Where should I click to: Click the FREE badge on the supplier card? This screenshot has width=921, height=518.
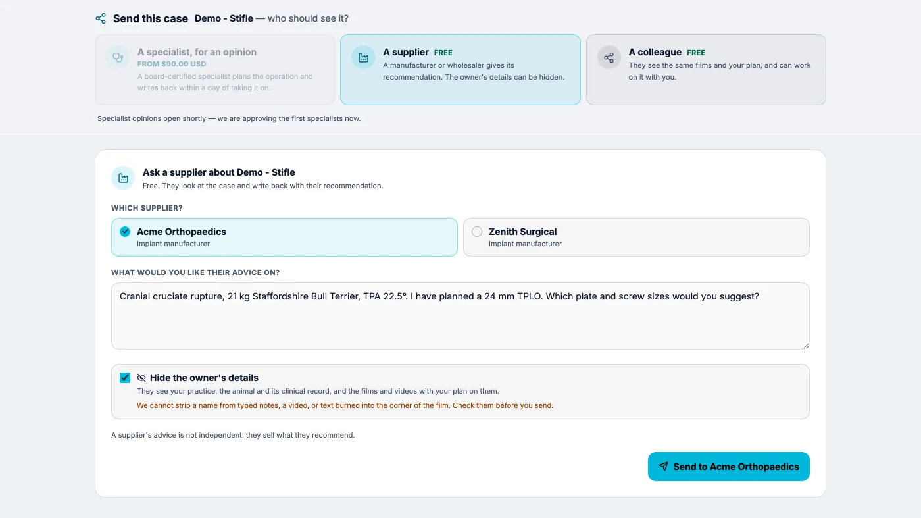[x=443, y=53]
